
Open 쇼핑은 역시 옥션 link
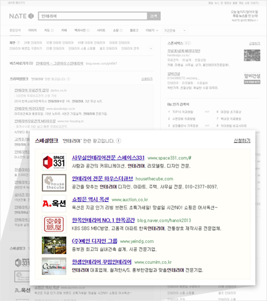tap(90, 200)
